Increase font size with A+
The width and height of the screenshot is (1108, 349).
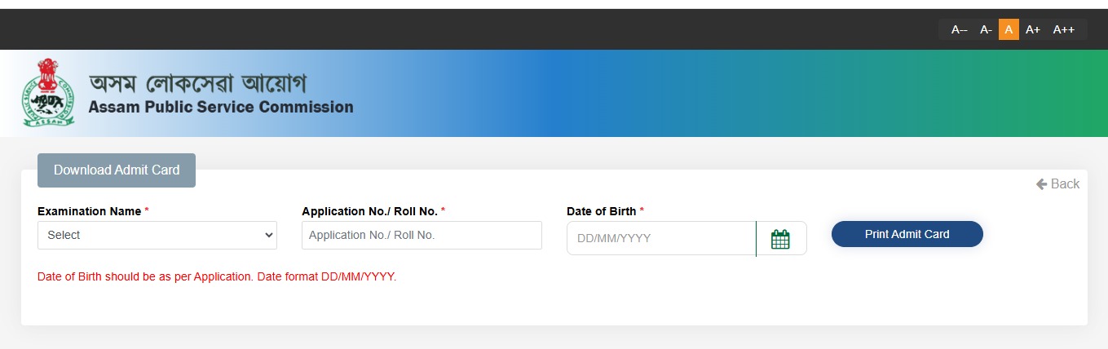click(1033, 29)
